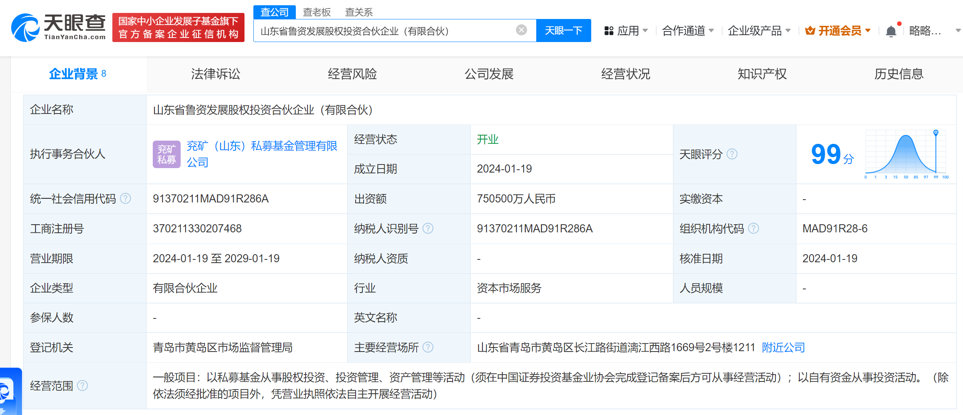Click the company name search input field
This screenshot has height=415, width=963.
(x=384, y=31)
